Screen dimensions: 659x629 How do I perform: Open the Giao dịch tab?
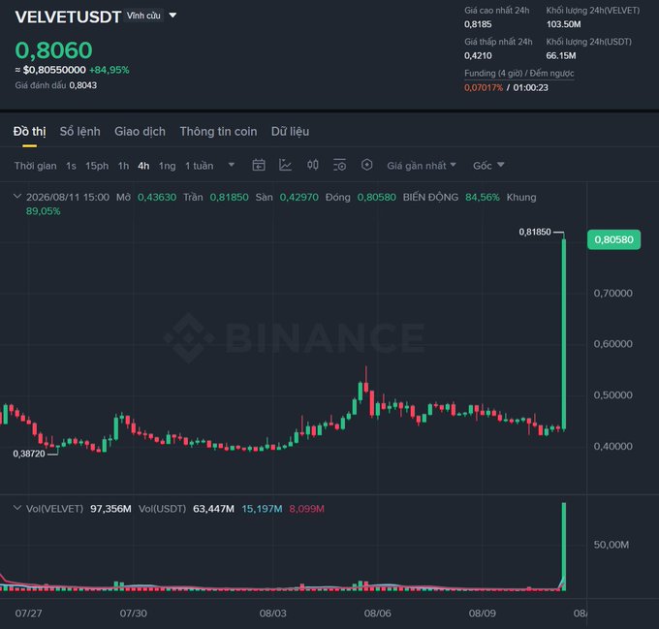[140, 132]
